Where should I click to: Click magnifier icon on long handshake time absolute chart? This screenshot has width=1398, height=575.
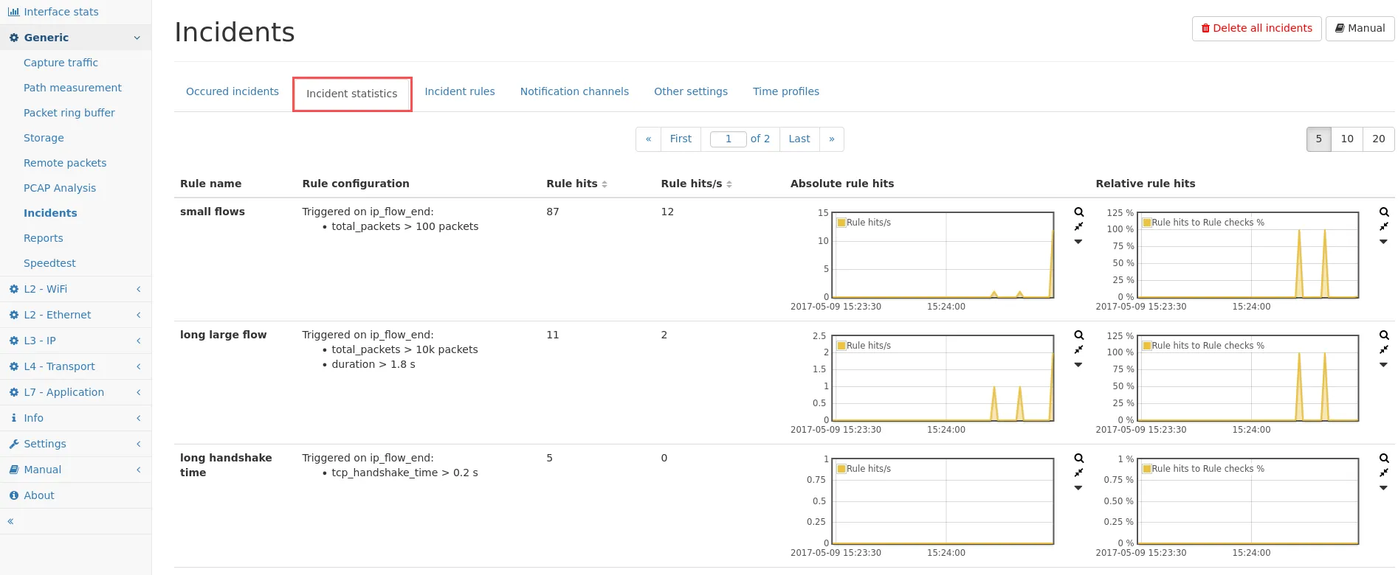tap(1078, 459)
